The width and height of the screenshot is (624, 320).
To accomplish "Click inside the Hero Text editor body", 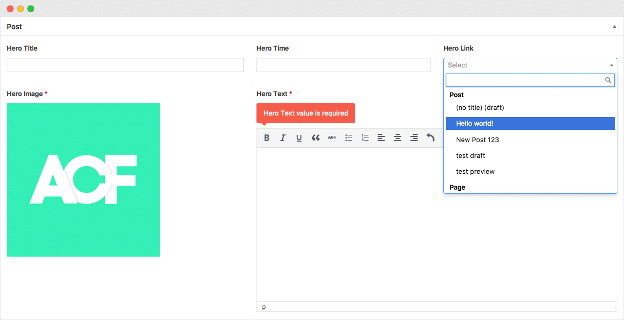I will [437, 224].
